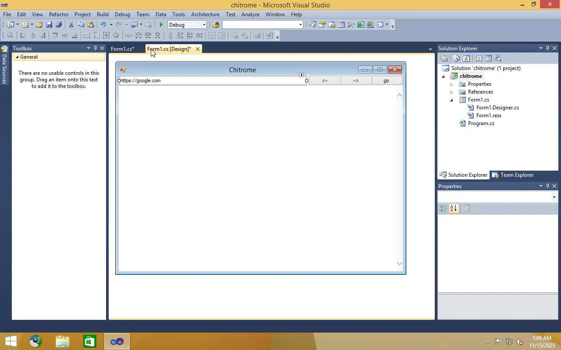
Task: Select the Solution Explorer tab
Action: [464, 175]
